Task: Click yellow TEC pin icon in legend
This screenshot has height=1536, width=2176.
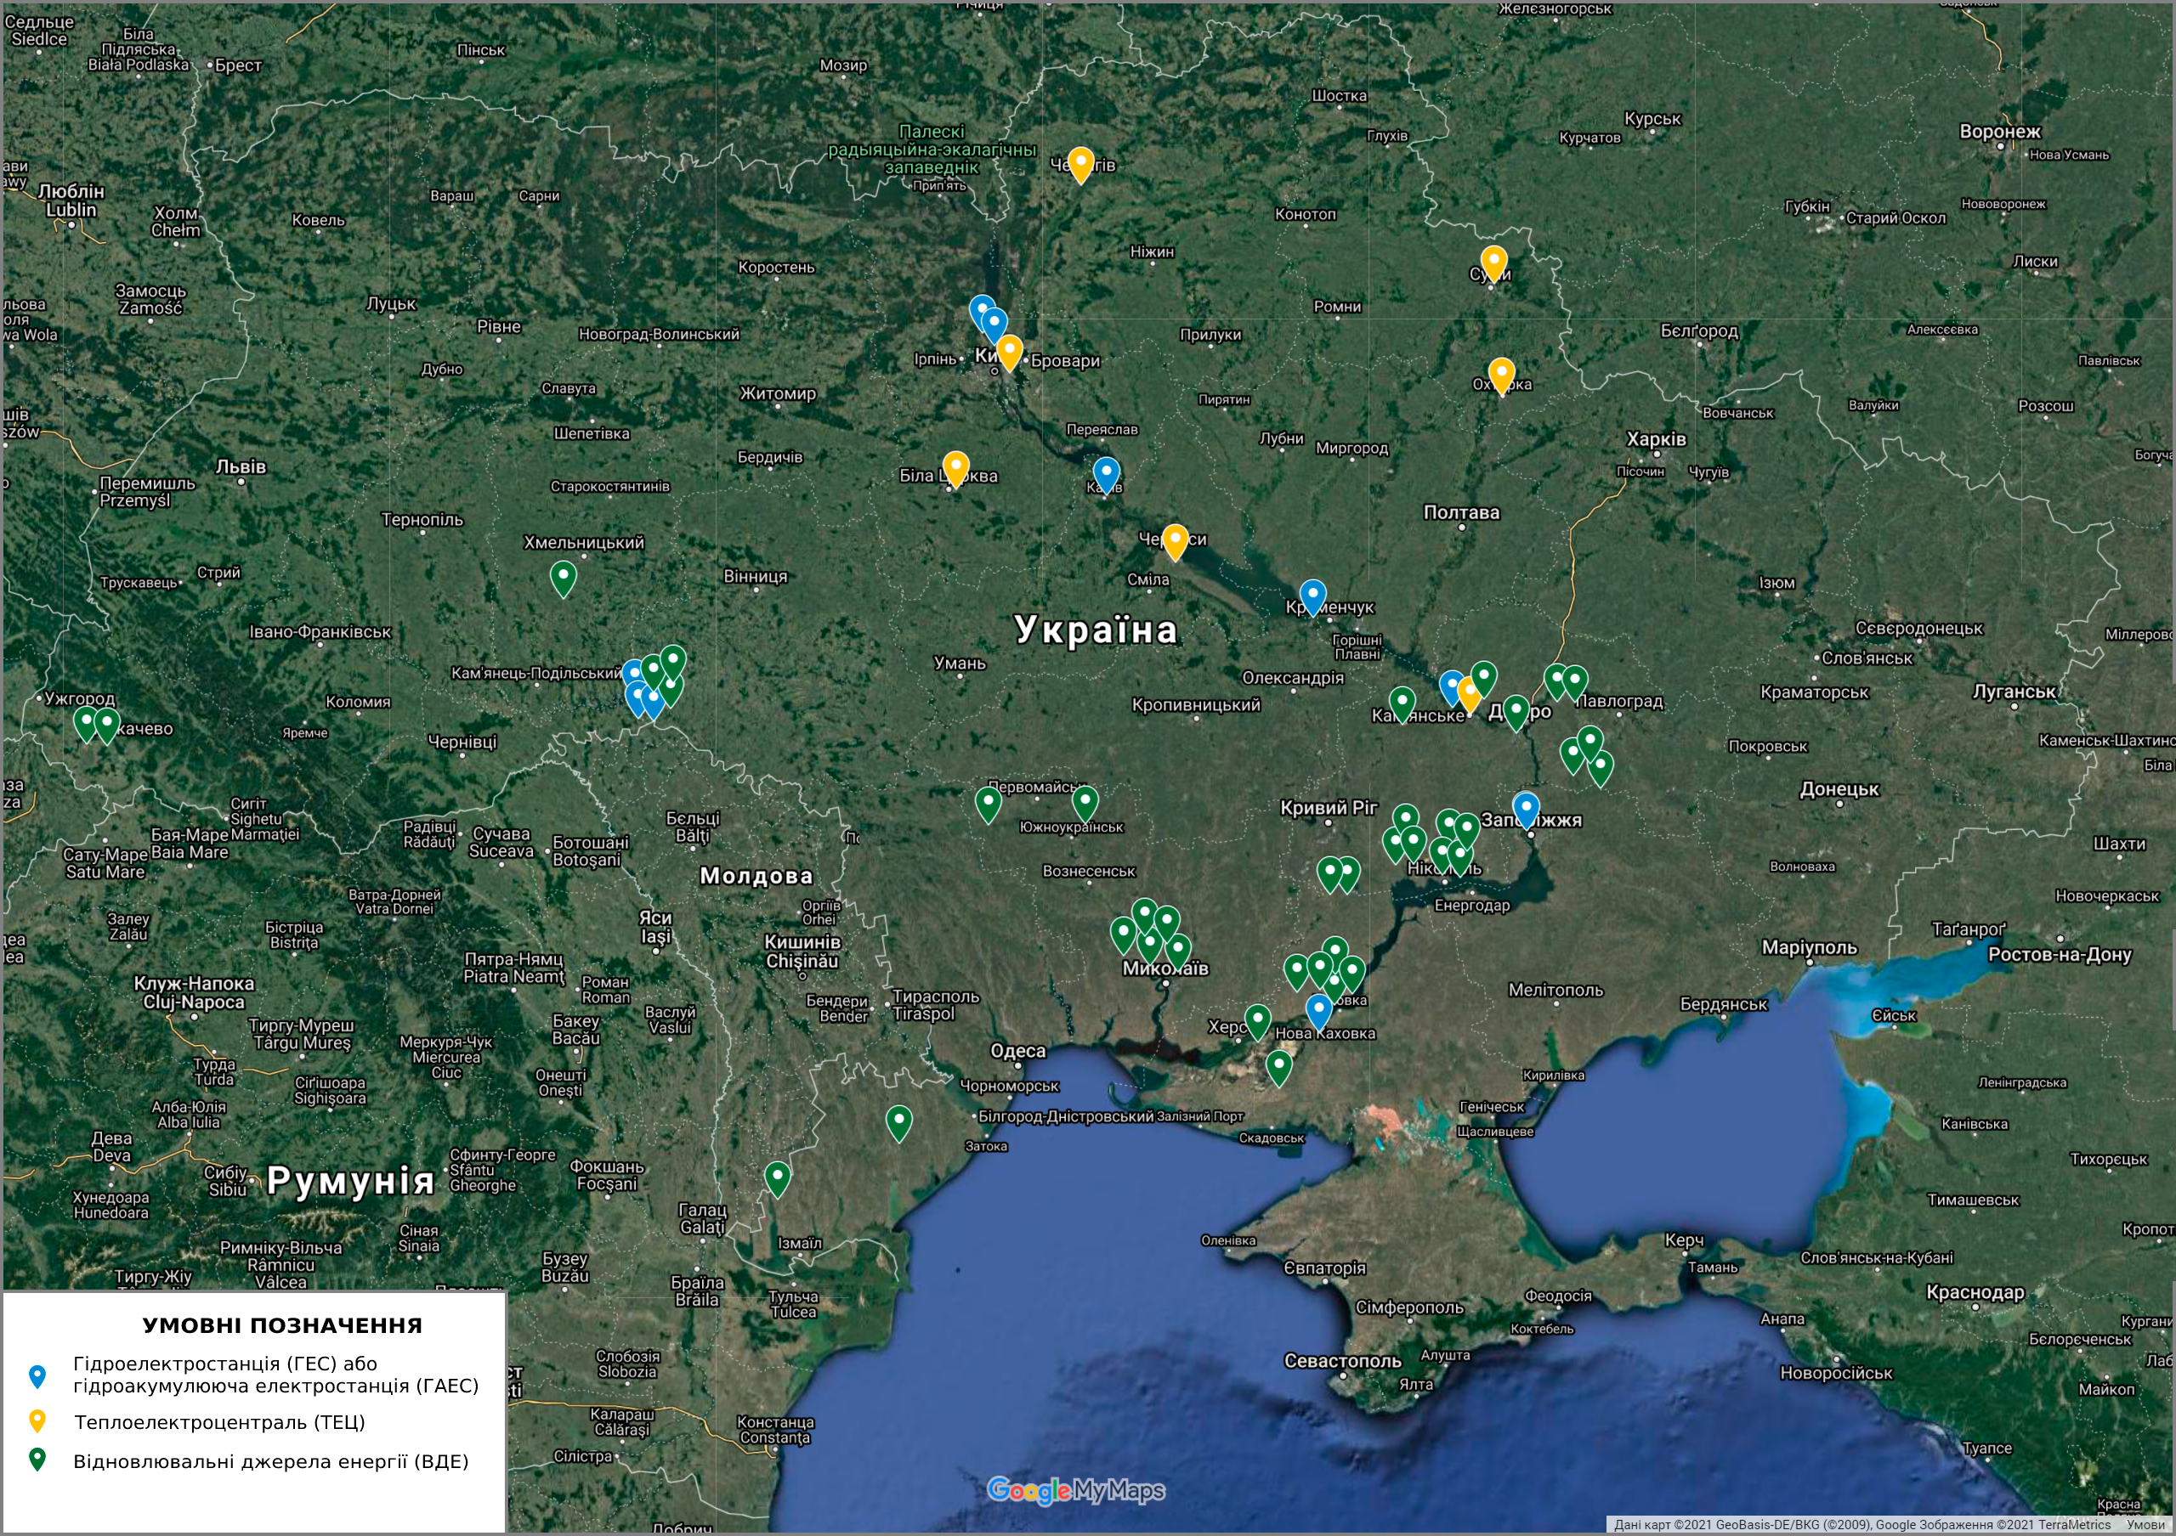Action: [x=37, y=1420]
